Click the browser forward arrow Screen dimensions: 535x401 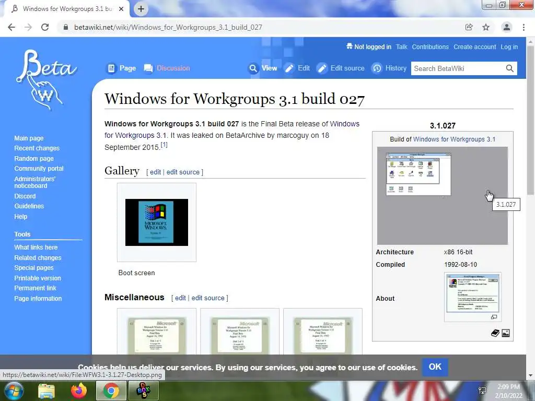(x=28, y=27)
